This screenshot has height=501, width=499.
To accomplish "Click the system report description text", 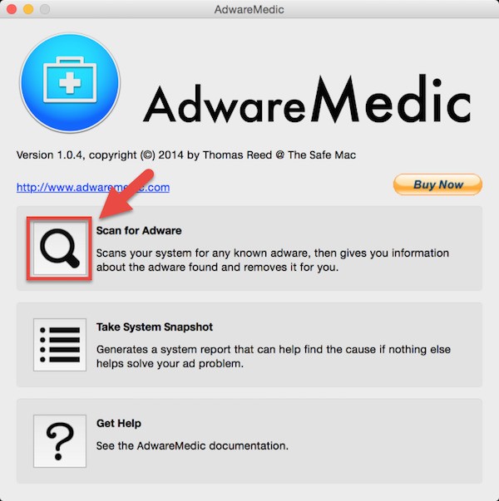I will point(274,356).
